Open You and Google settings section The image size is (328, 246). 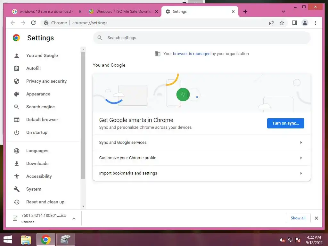(42, 55)
